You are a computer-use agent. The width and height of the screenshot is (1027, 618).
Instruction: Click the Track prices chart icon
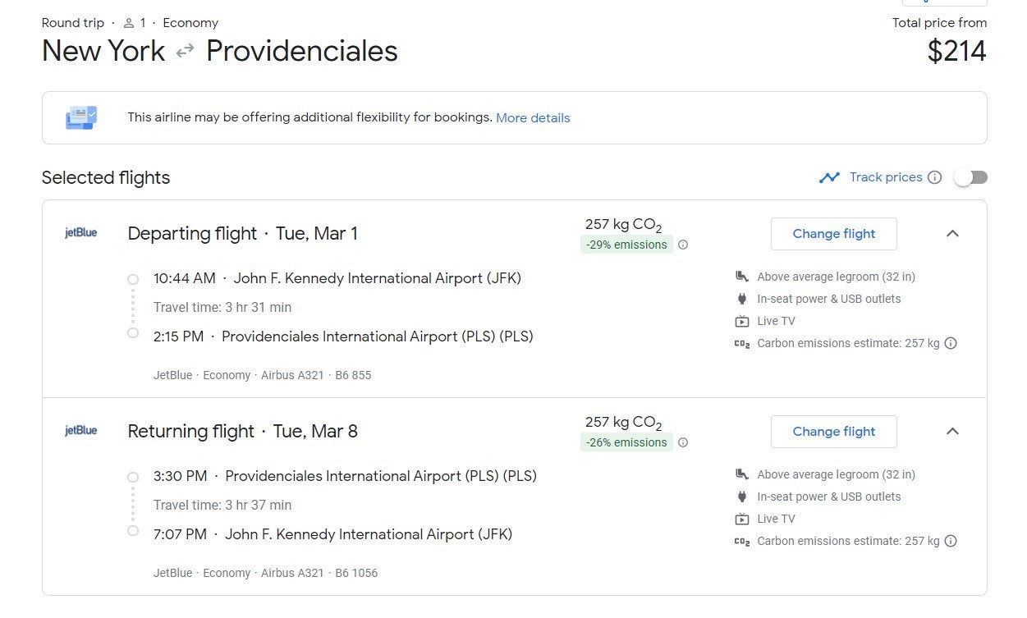coord(829,177)
